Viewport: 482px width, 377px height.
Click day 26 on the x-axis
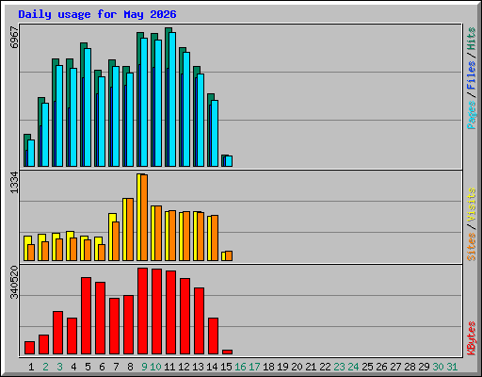381,367
